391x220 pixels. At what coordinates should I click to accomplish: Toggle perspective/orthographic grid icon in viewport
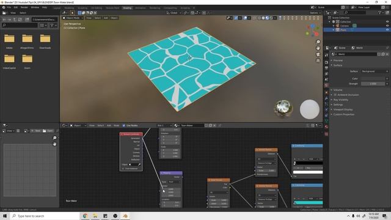pyautogui.click(x=318, y=61)
